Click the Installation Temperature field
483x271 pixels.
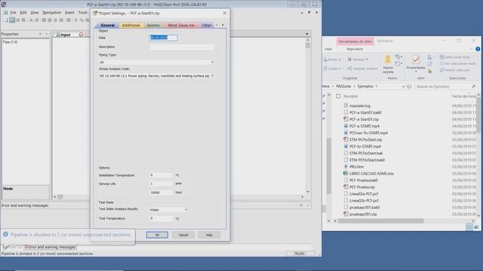pos(161,175)
